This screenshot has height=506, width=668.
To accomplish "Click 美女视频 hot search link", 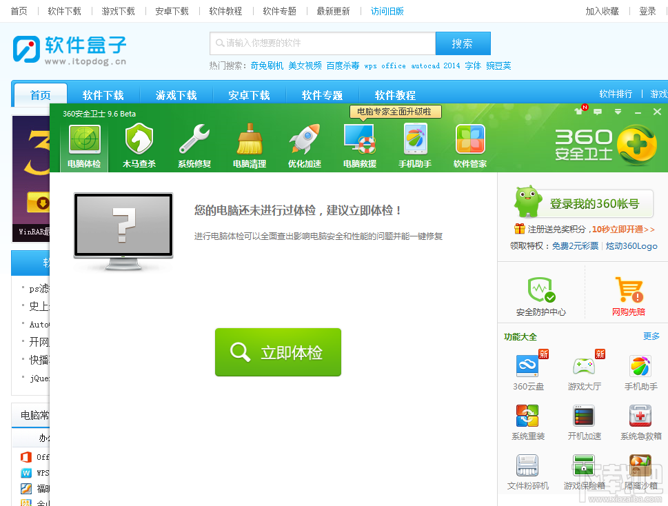I will (x=305, y=65).
